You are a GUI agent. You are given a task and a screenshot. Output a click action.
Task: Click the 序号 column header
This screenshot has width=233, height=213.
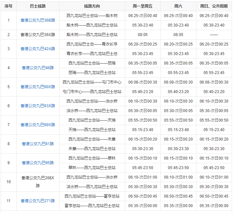pyautogui.click(x=8, y=6)
